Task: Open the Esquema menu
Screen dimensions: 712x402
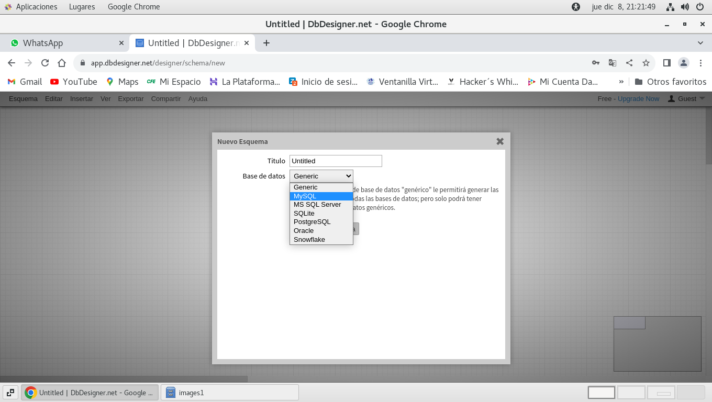Action: pyautogui.click(x=23, y=98)
